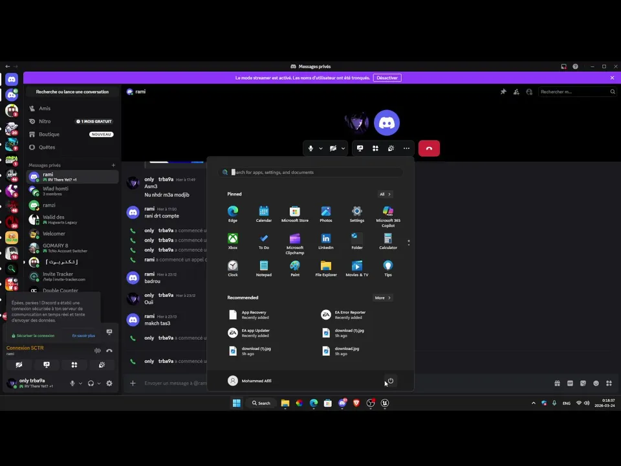Image resolution: width=621 pixels, height=466 pixels.
Task: Open the Xbox app
Action: [x=233, y=241]
